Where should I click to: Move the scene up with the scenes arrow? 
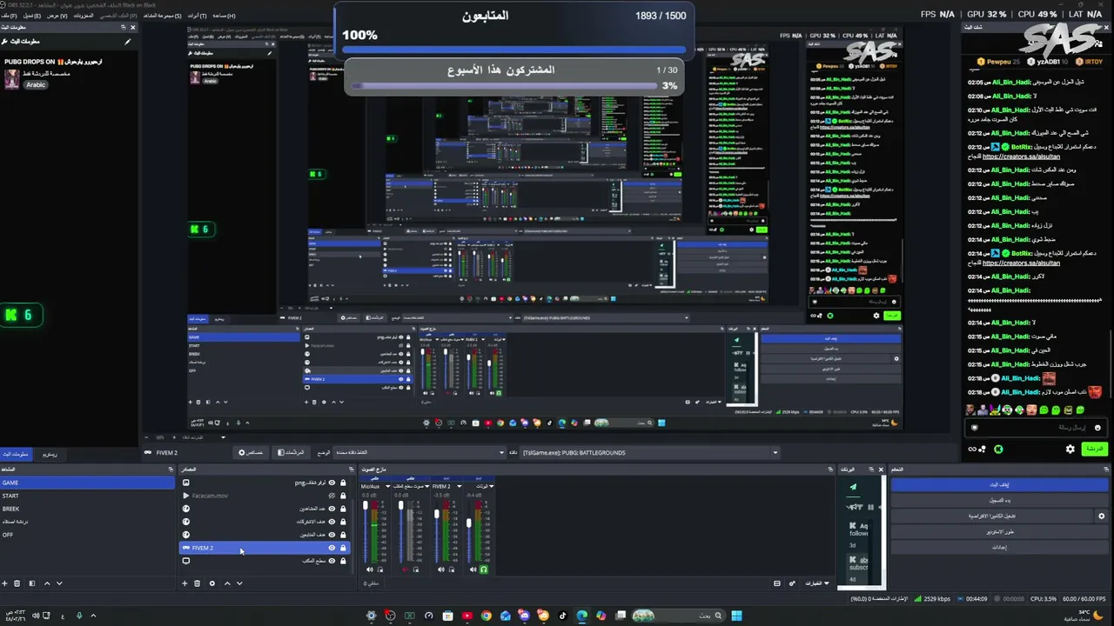coord(47,583)
